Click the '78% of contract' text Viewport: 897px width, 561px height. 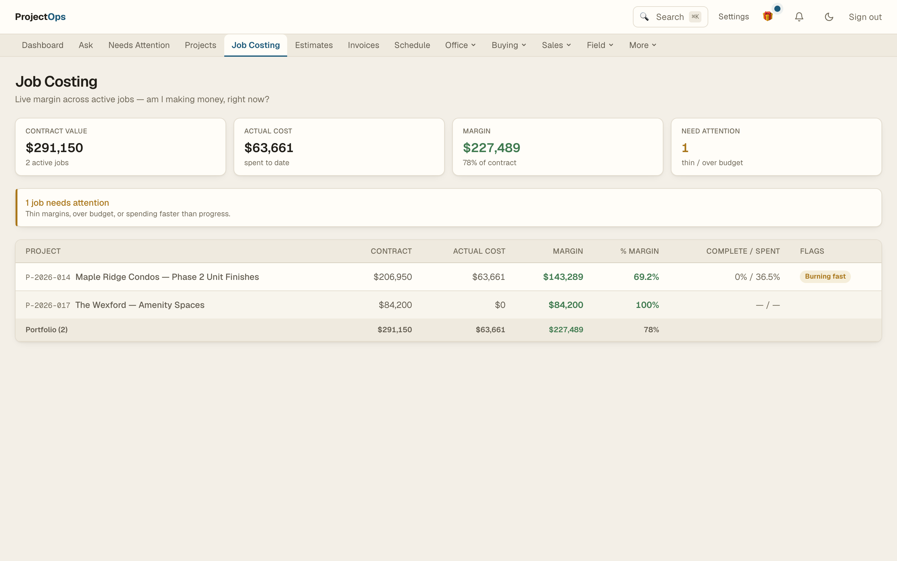489,162
